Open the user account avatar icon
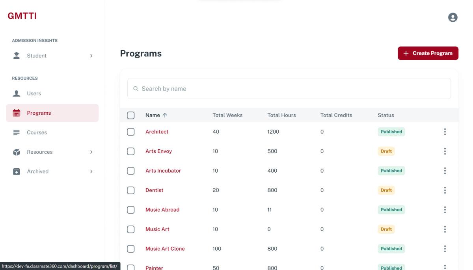This screenshot has height=270, width=473. tap(453, 17)
